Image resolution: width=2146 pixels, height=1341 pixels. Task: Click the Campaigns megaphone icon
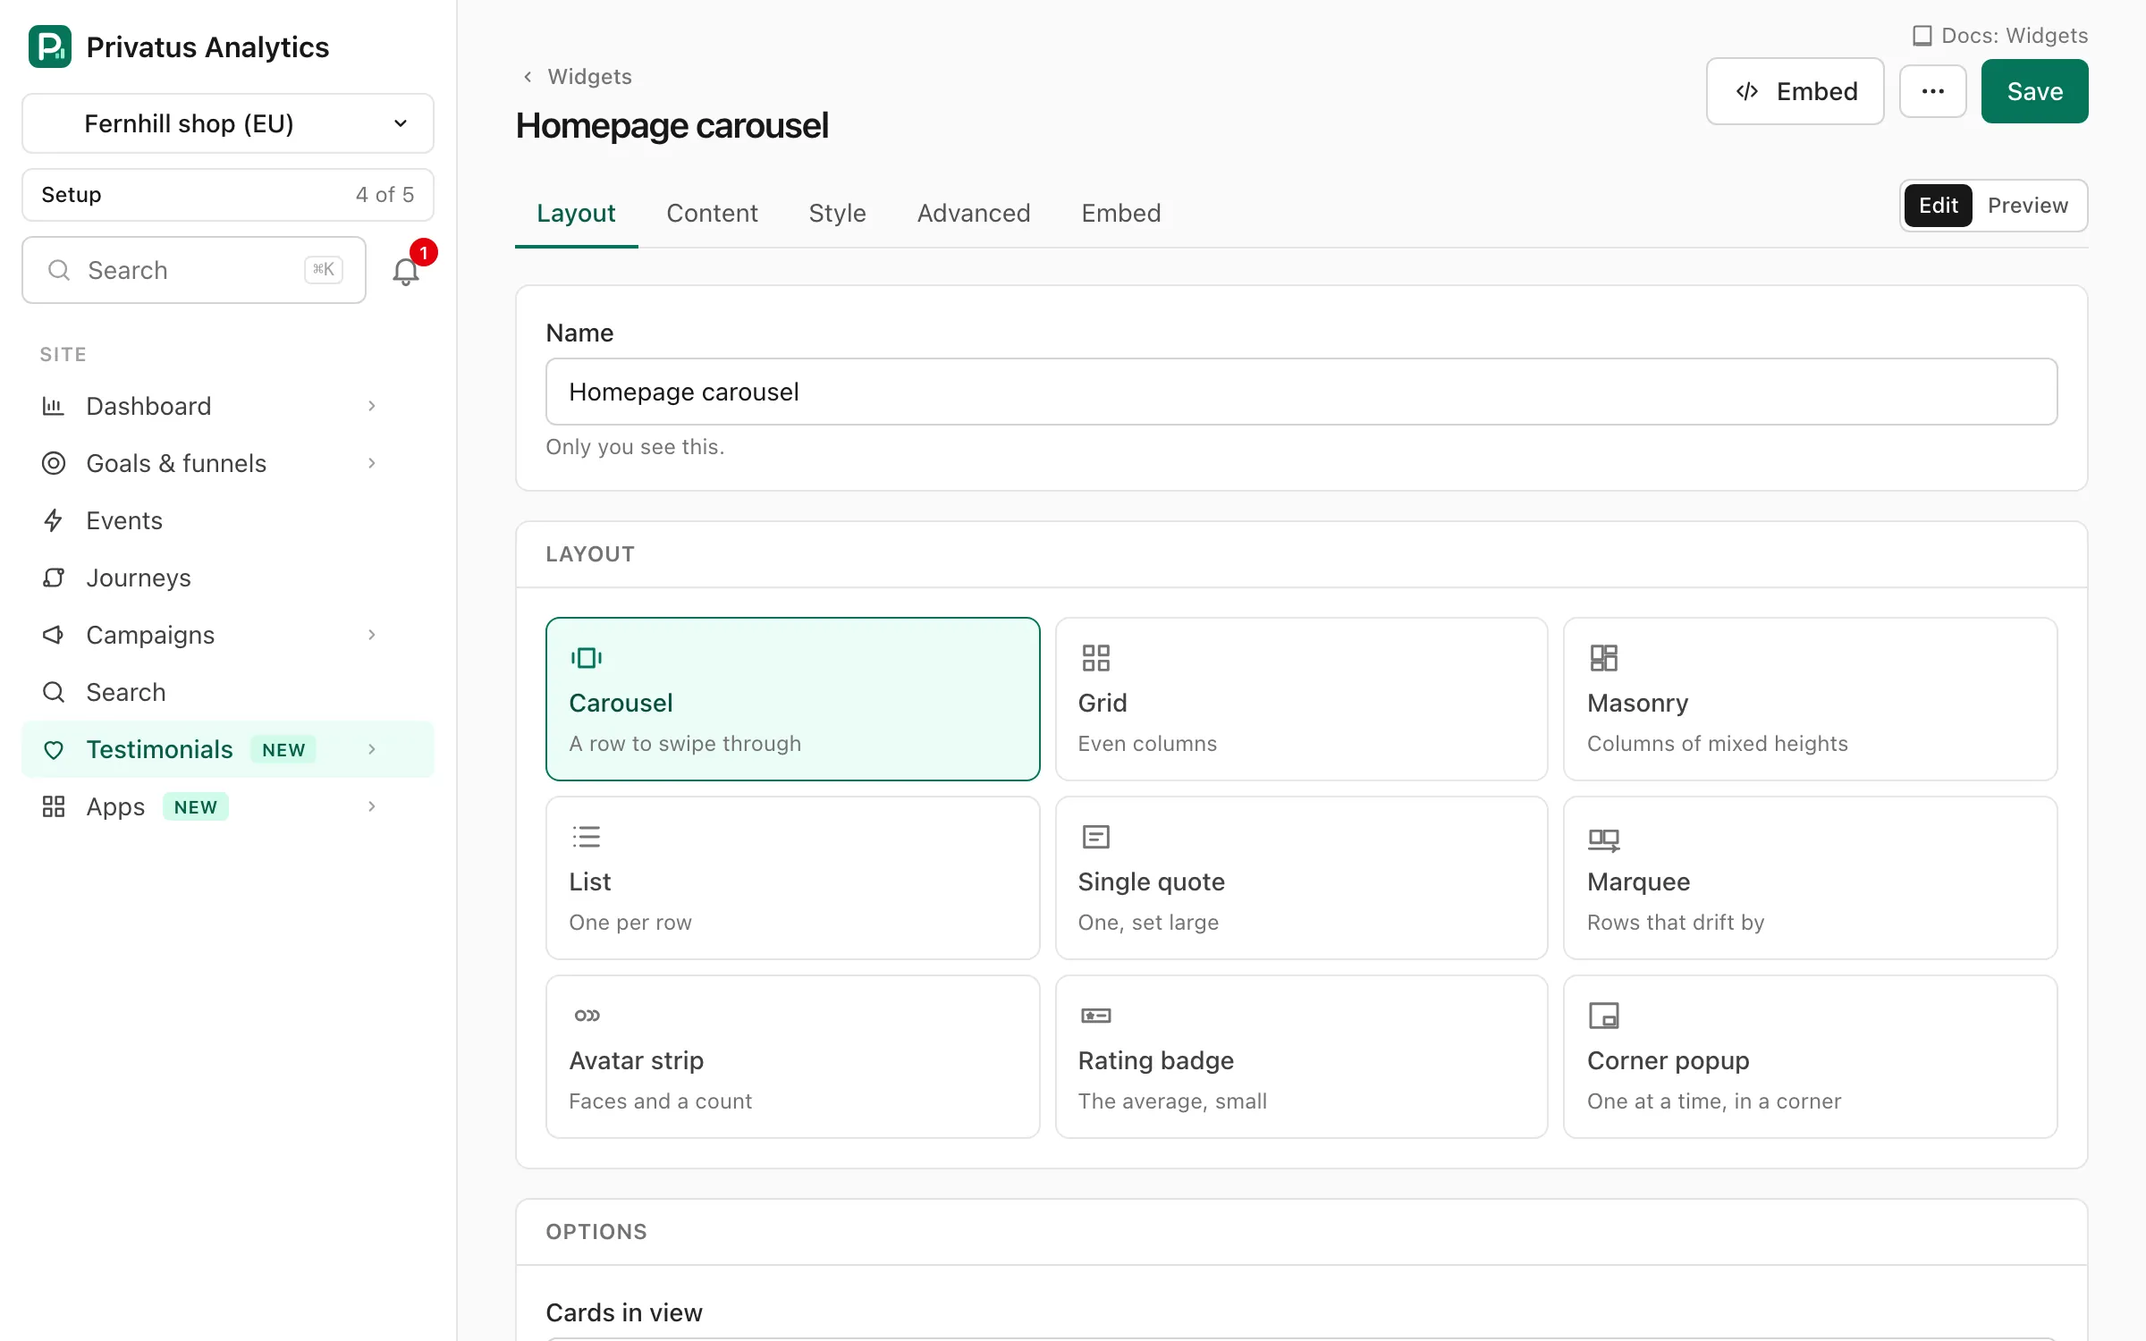(x=54, y=635)
